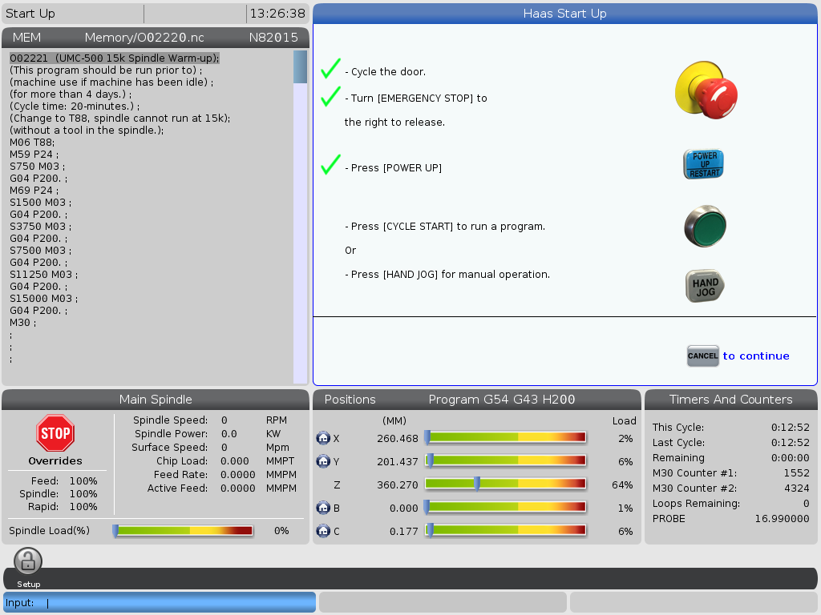Click the blue Power Up Restart icon
Viewport: 821px width, 615px height.
pos(704,163)
